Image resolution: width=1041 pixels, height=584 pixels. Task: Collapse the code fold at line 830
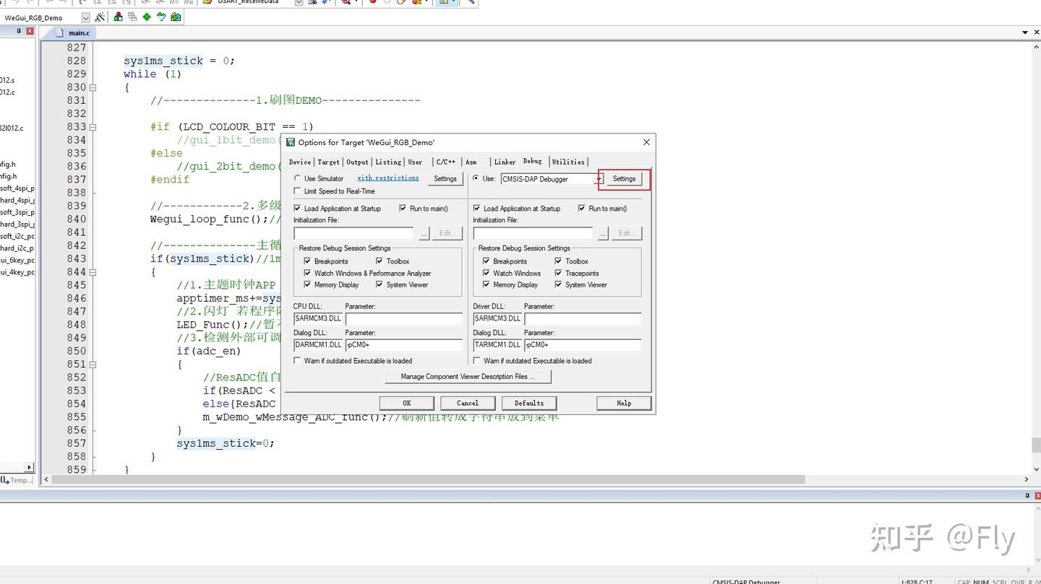[93, 87]
